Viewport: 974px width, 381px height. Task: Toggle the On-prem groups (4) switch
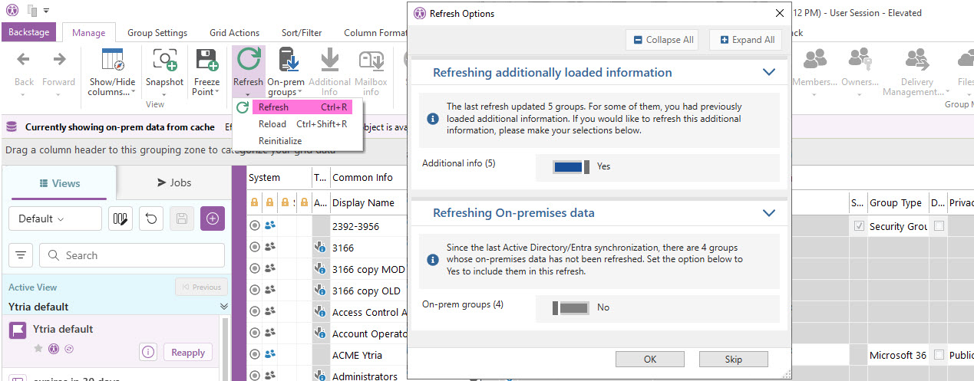tap(571, 307)
